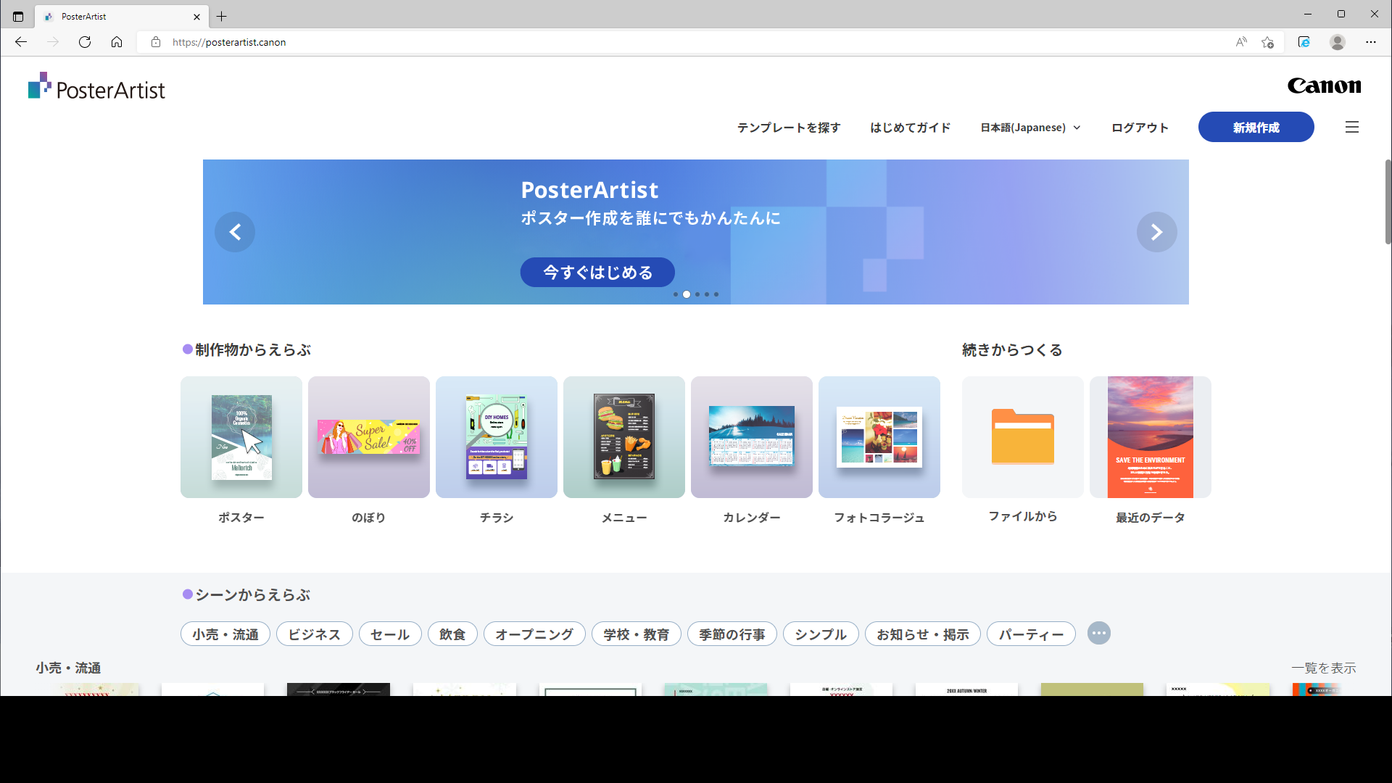The image size is (1392, 783).
Task: Expand more scene categories via ellipsis button
Action: pos(1098,633)
